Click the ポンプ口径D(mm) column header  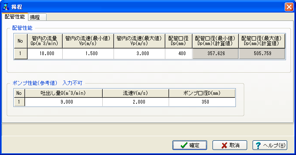202,93
